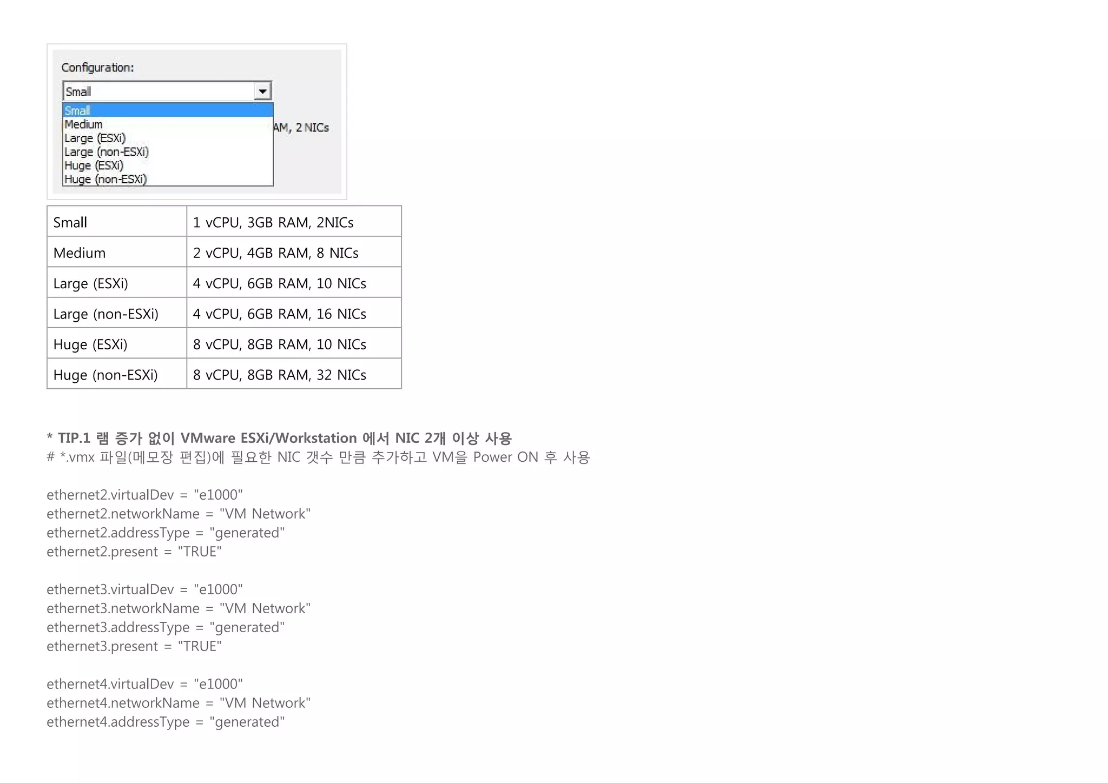Click the ethernet3.networkName line
The width and height of the screenshot is (1108, 783).
179,608
